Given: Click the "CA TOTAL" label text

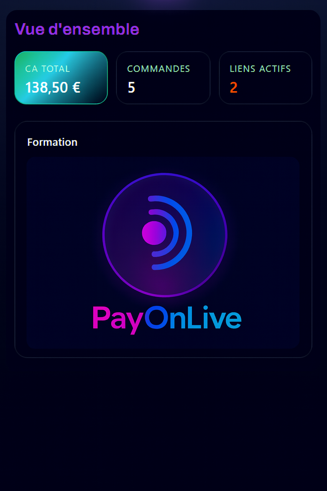Looking at the screenshot, I should (x=48, y=69).
